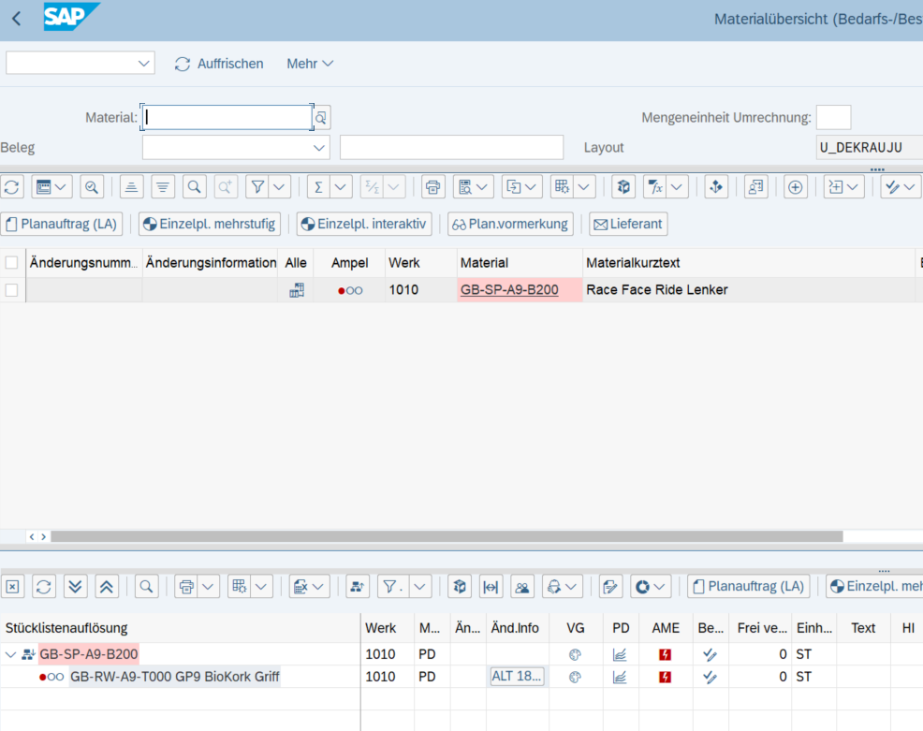Tick the checkbox for row GB-SP-A9-B200
Image resolution: width=923 pixels, height=731 pixels.
point(12,290)
